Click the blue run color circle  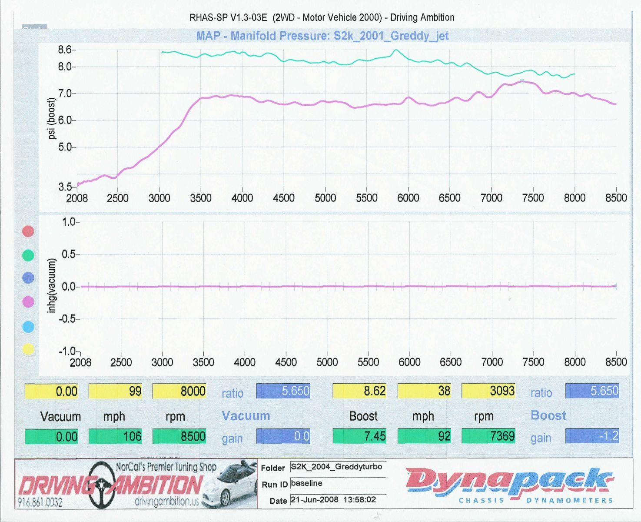28,278
